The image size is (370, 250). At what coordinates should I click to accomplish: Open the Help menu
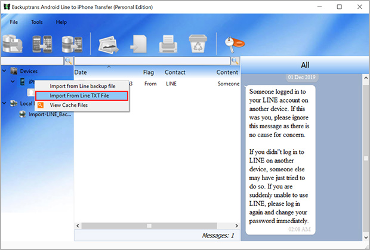point(61,21)
